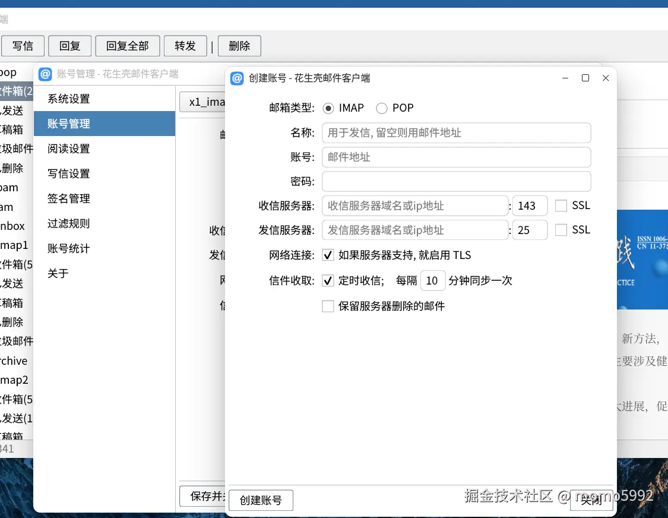This screenshot has height=518, width=668.
Task: Open 签名管理 in the settings sidebar
Action: tap(67, 198)
